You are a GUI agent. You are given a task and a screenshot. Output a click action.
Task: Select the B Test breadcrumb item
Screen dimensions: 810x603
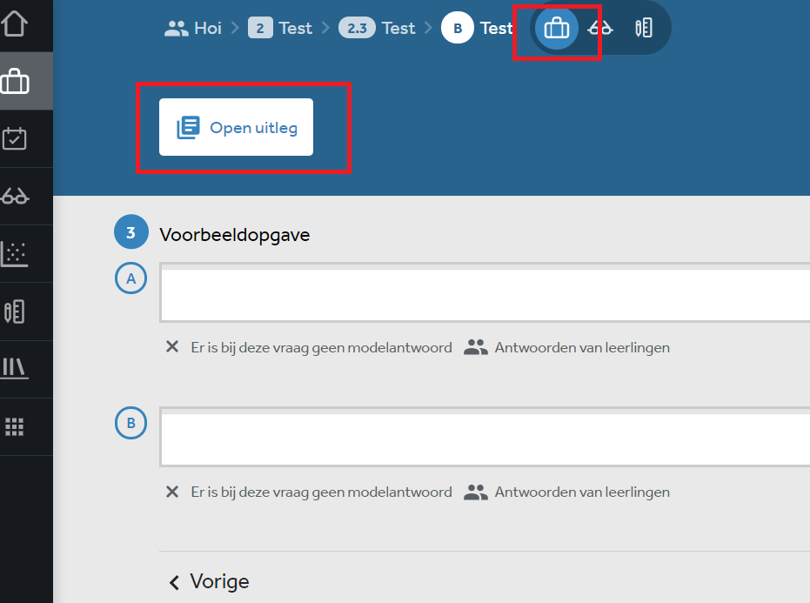click(477, 28)
